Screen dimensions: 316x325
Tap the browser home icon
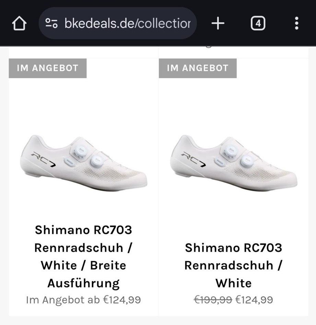click(x=19, y=23)
